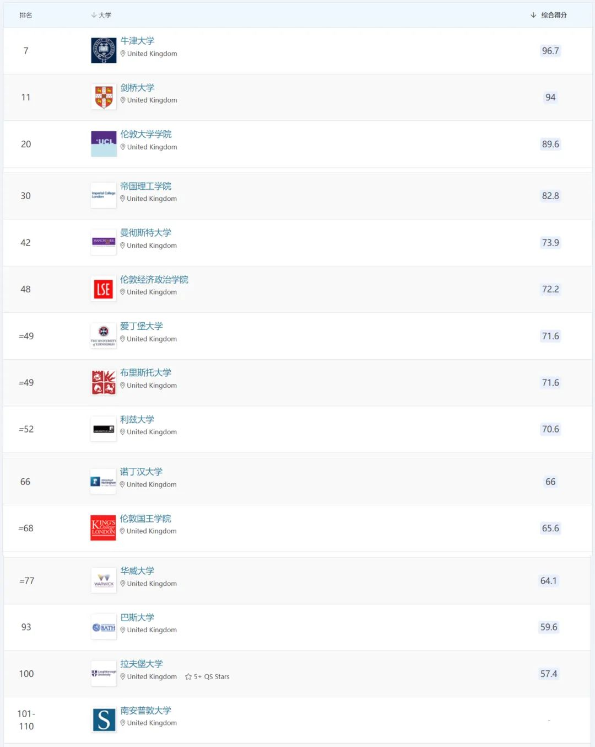Open the 曼彻斯特大学 link
Viewport: 595px width, 747px height.
click(x=146, y=233)
